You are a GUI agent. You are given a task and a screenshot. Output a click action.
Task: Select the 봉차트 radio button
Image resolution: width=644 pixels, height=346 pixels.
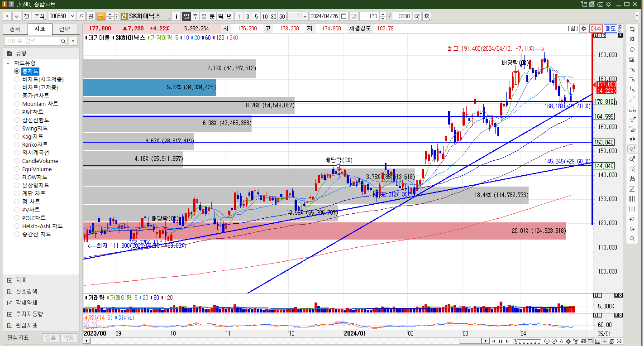pyautogui.click(x=17, y=71)
